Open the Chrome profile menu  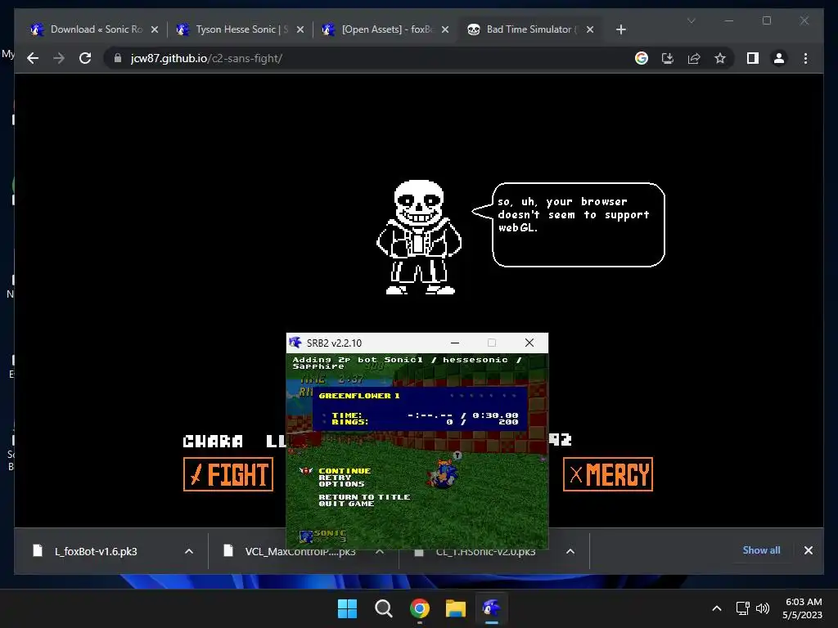coord(779,58)
